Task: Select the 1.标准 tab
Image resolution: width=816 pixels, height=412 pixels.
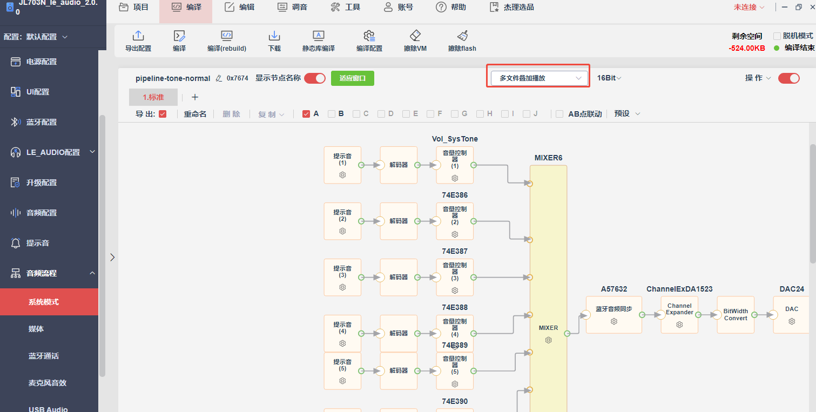Action: click(153, 97)
